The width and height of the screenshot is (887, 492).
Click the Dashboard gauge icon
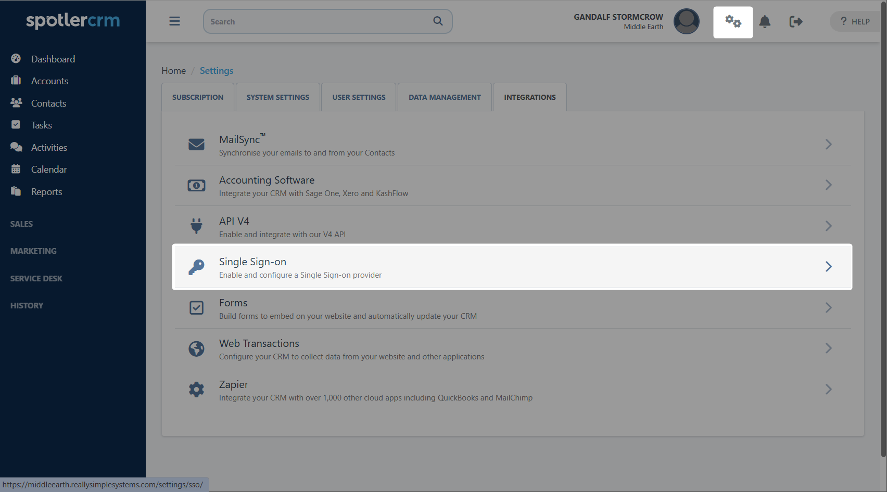(16, 59)
